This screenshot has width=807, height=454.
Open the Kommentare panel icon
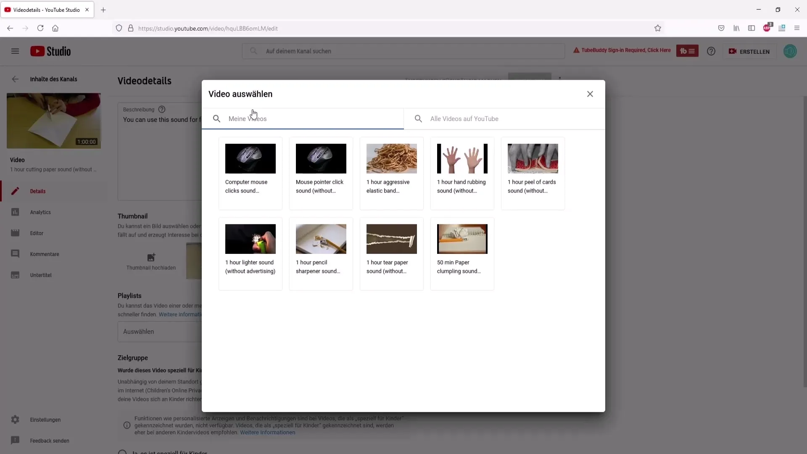(x=15, y=253)
